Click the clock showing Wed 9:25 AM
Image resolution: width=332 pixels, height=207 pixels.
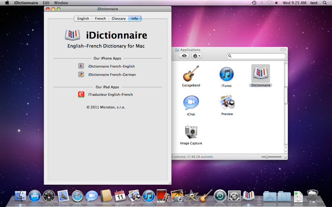pos(294,3)
